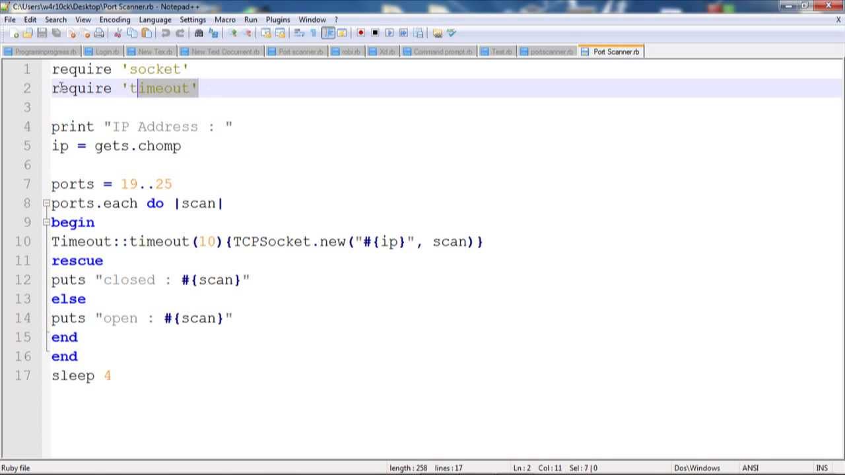Click the User Defined Language toolbar icon

tap(341, 33)
